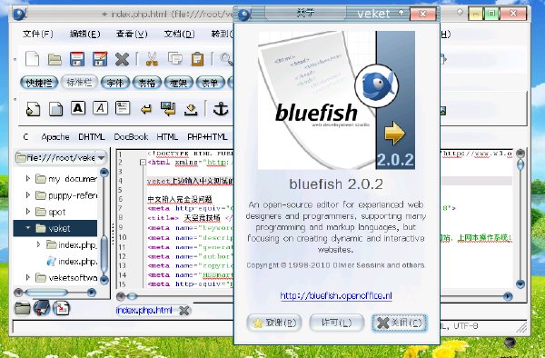Toggle the 快捷栏 quickbar pill
The height and width of the screenshot is (358, 545).
click(39, 83)
